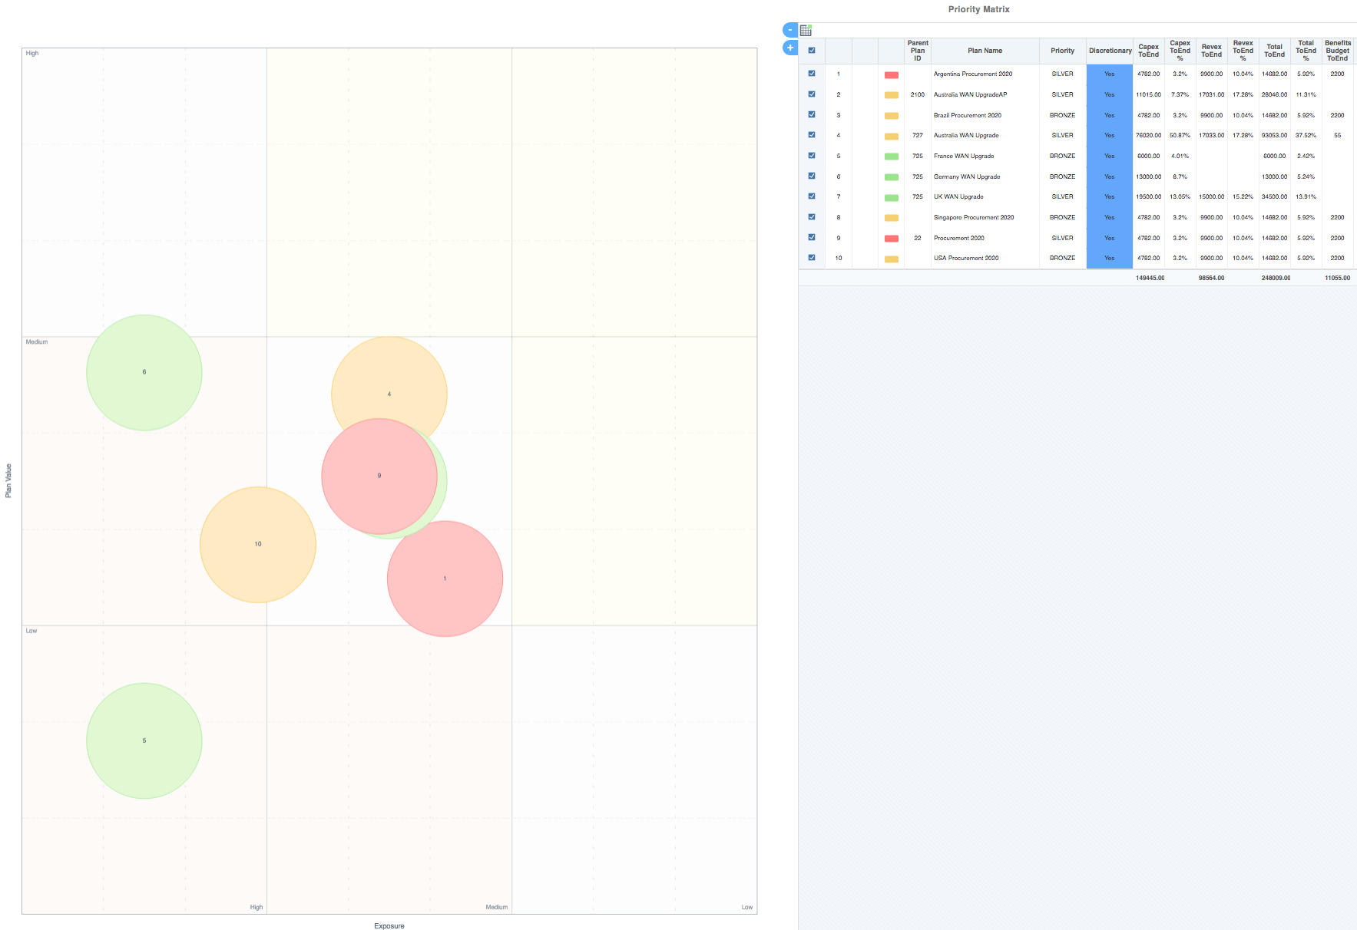Click plan name 'Germany WAN Upgrade'
This screenshot has width=1357, height=930.
(967, 176)
